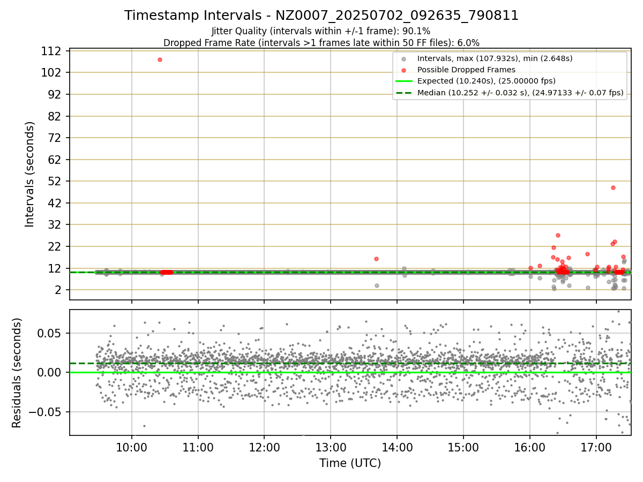The height and width of the screenshot is (482, 643).
Task: Click the red outlier point near 49 seconds
Action: point(613,187)
